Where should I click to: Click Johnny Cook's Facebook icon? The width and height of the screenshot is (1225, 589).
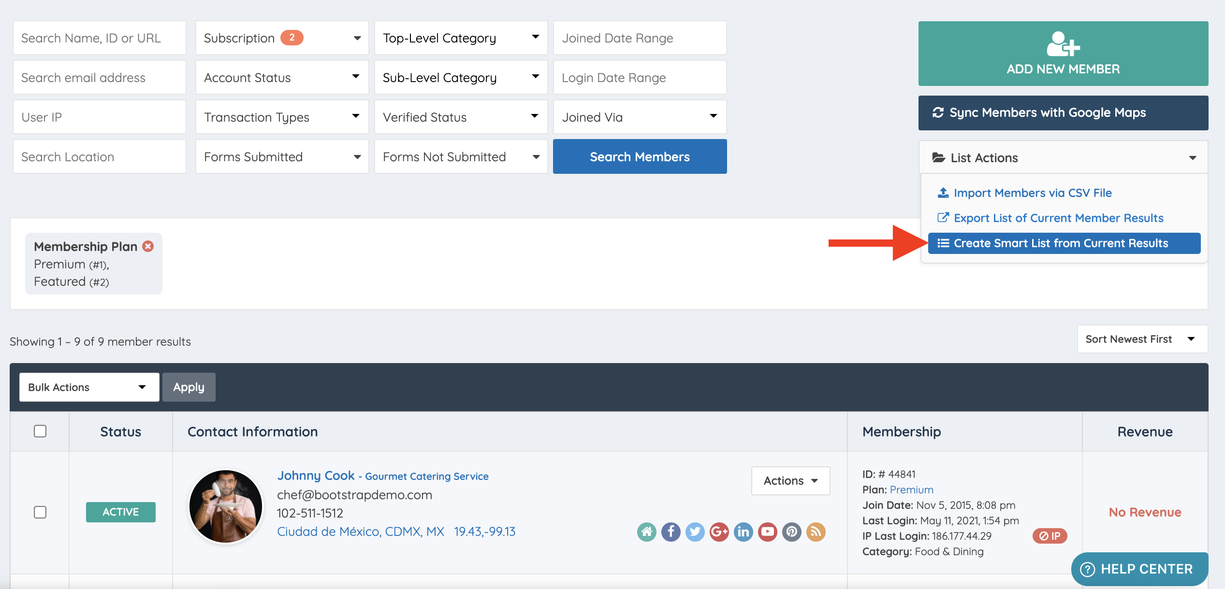point(671,532)
